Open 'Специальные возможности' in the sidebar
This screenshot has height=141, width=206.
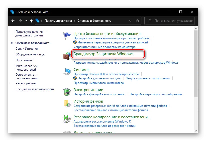click(x=35, y=89)
